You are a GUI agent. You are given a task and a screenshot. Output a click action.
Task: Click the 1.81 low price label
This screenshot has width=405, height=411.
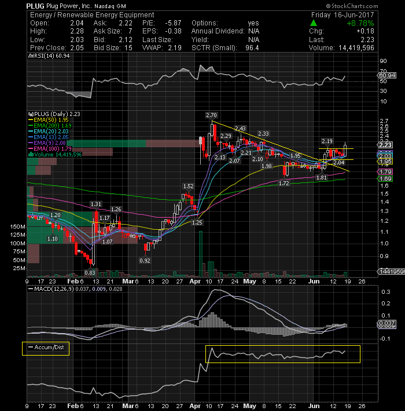[322, 178]
